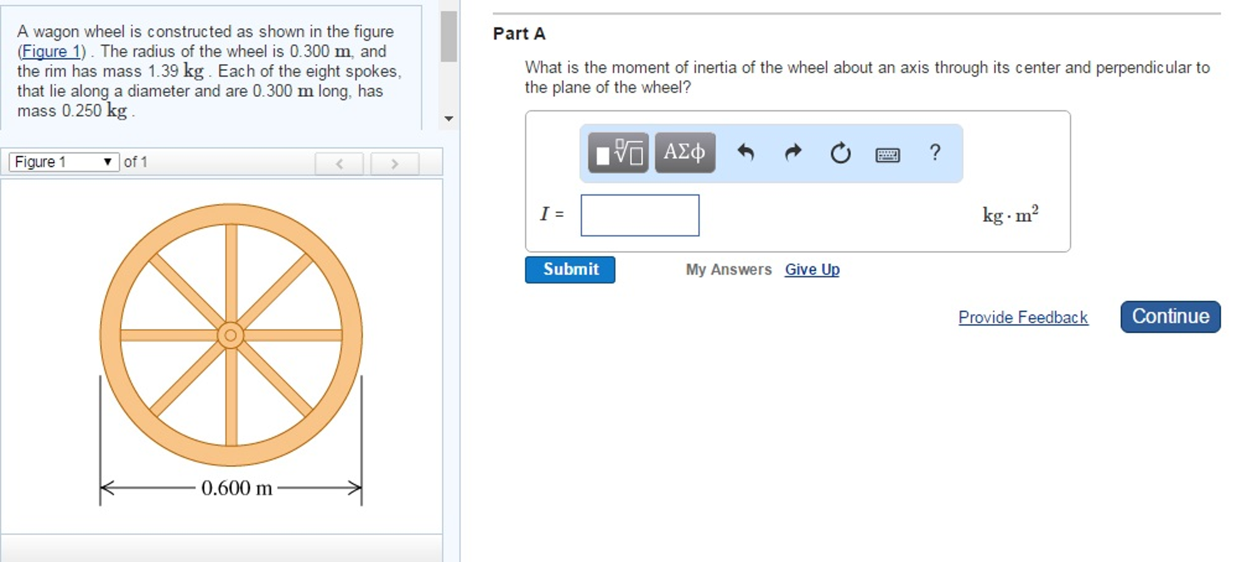Open the Figure 1 link in problem text
The width and height of the screenshot is (1247, 562).
click(51, 51)
